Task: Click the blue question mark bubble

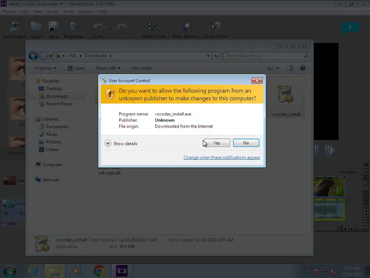Action: coord(350,28)
